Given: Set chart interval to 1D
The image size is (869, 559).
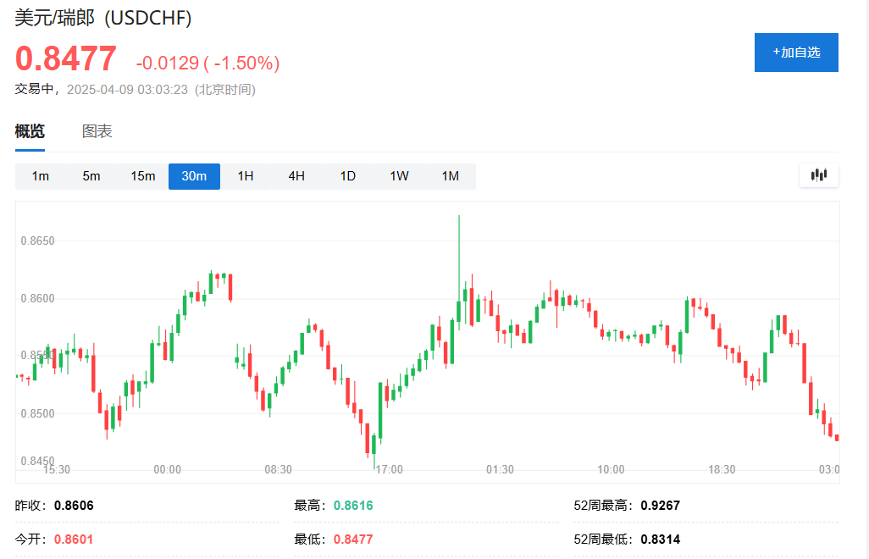Looking at the screenshot, I should click(348, 176).
